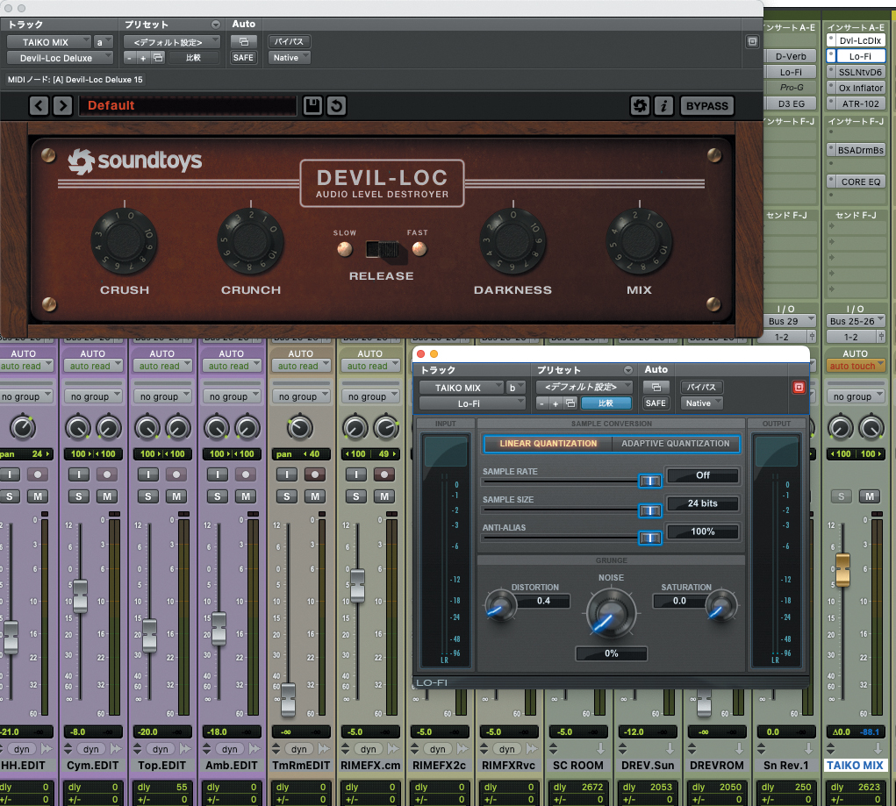Screen dimensions: 896x806
Task: Click the Noise 0% value field
Action: click(611, 653)
